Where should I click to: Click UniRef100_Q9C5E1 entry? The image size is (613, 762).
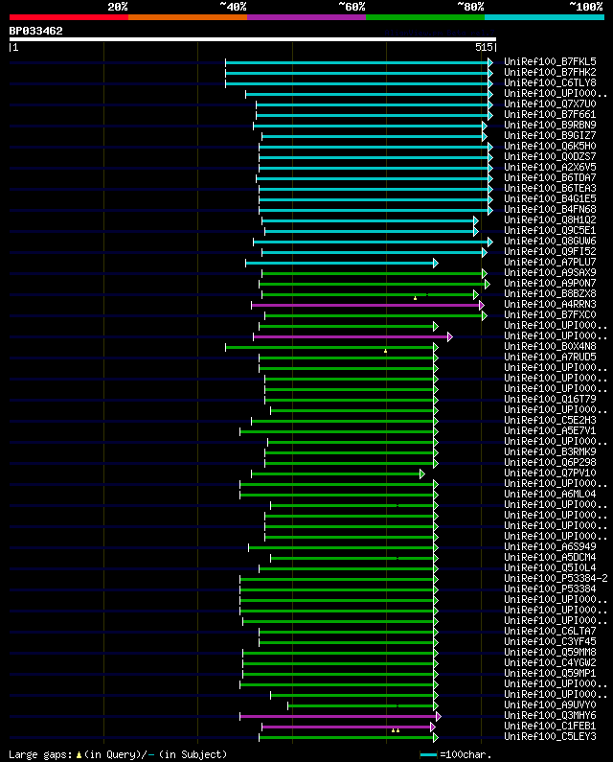550,230
